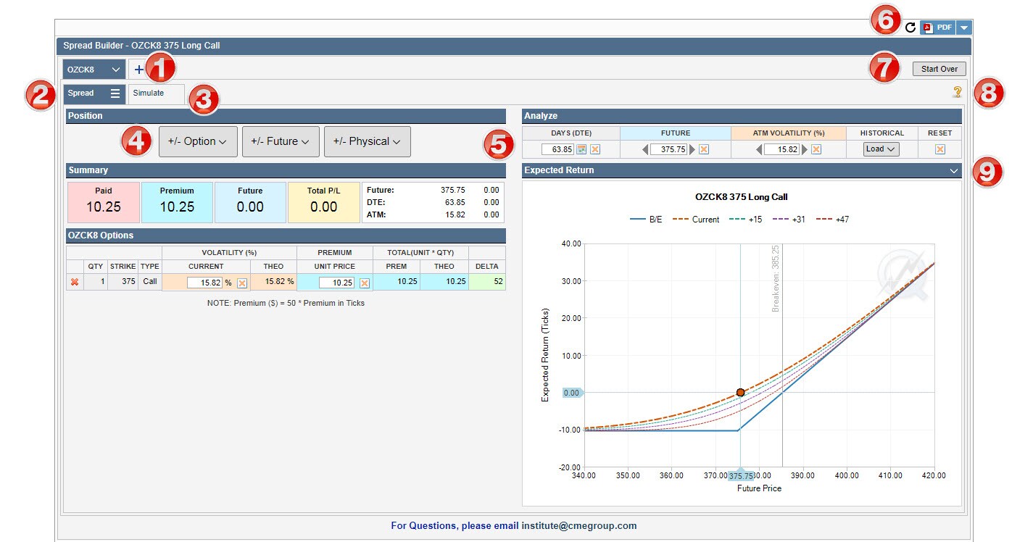Click the Start Over button
Image resolution: width=1033 pixels, height=542 pixels.
939,70
